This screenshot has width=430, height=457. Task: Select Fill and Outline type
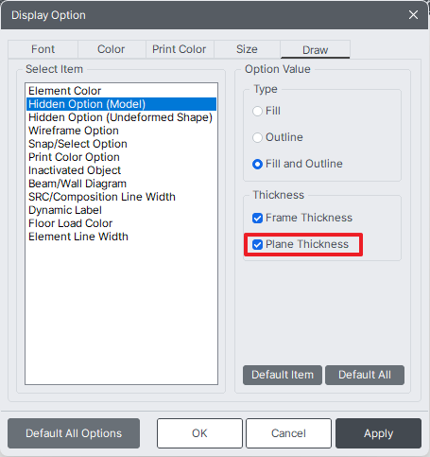pyautogui.click(x=257, y=164)
